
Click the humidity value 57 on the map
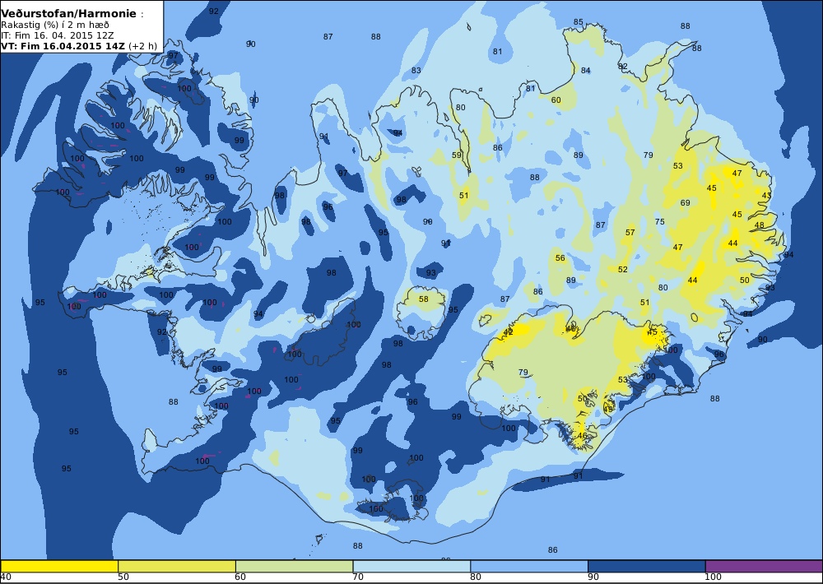[x=630, y=233]
